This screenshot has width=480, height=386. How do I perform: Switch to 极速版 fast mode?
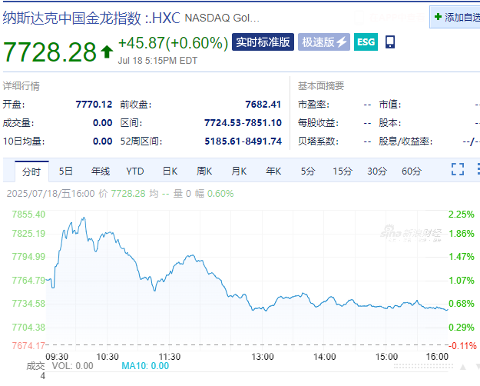point(324,42)
